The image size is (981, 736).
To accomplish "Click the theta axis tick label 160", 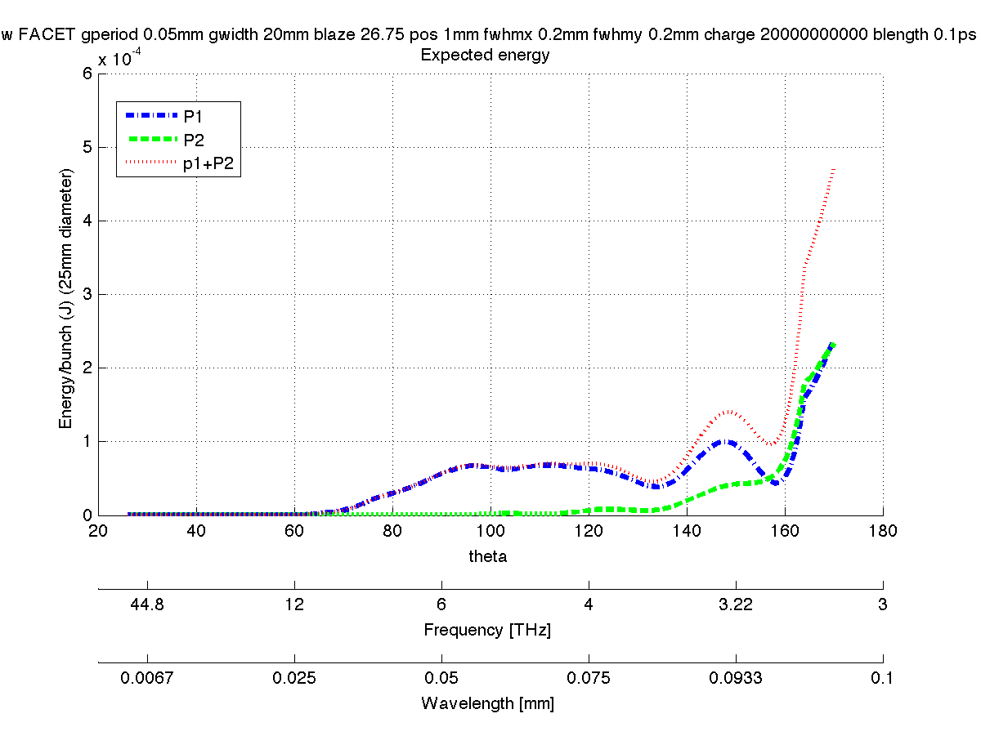I will click(x=785, y=531).
